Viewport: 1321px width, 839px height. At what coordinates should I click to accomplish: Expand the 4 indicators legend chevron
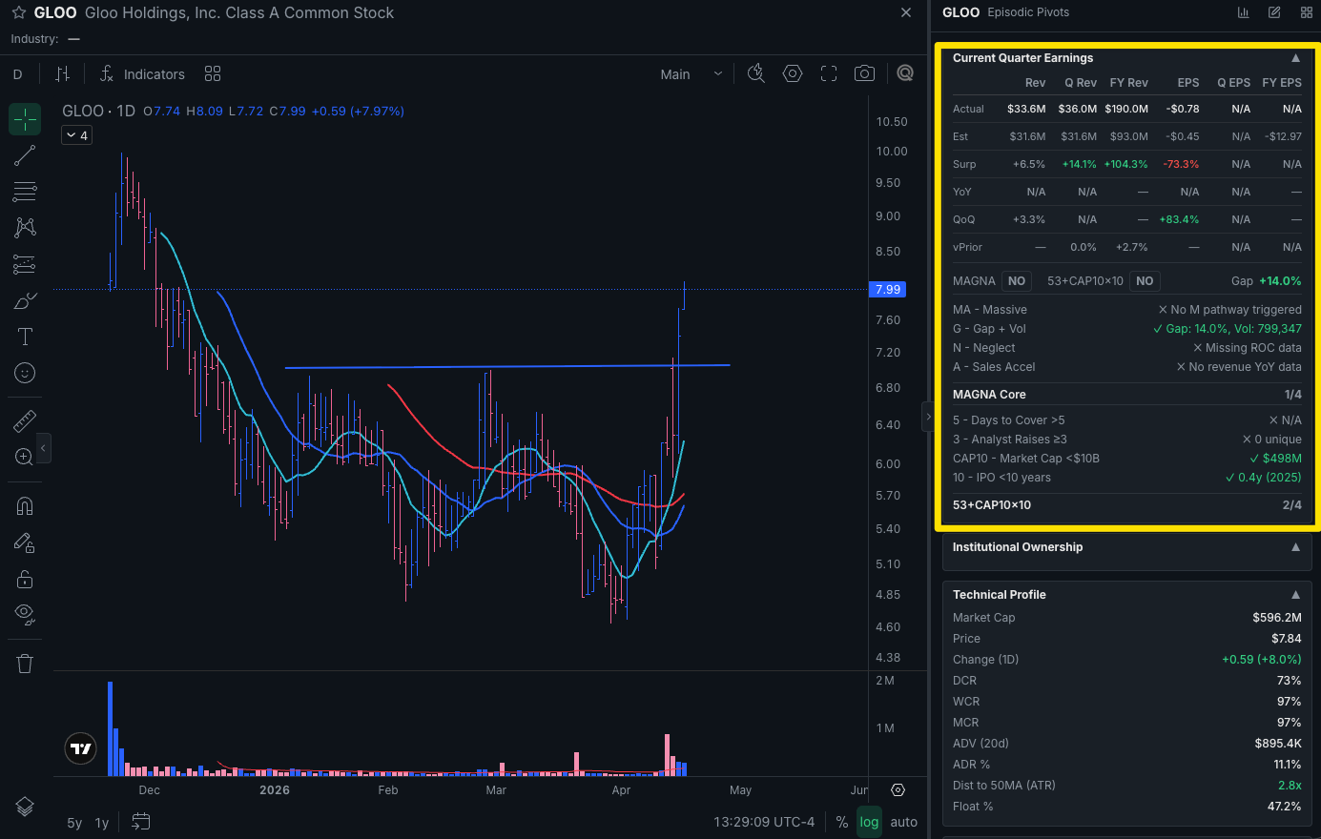coord(76,135)
